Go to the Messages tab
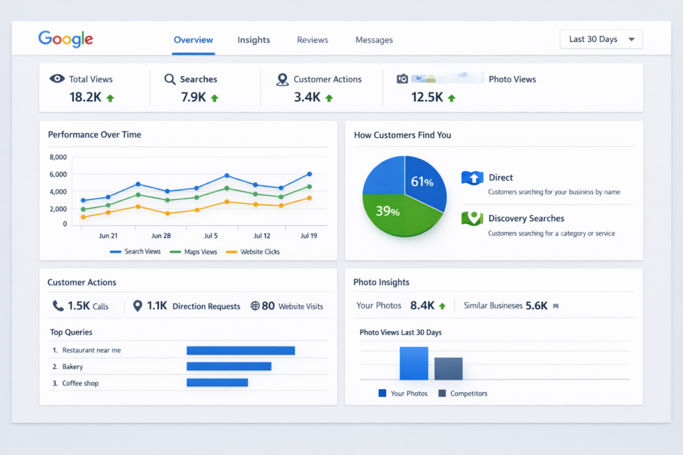Screen dimensions: 683x455 click(374, 40)
